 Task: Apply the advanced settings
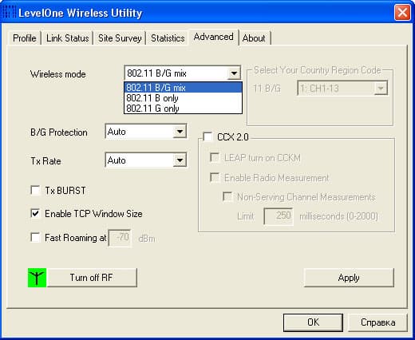tap(349, 278)
